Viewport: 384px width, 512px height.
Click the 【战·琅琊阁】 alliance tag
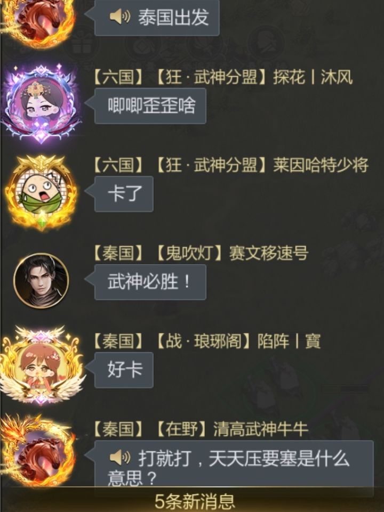coord(203,341)
